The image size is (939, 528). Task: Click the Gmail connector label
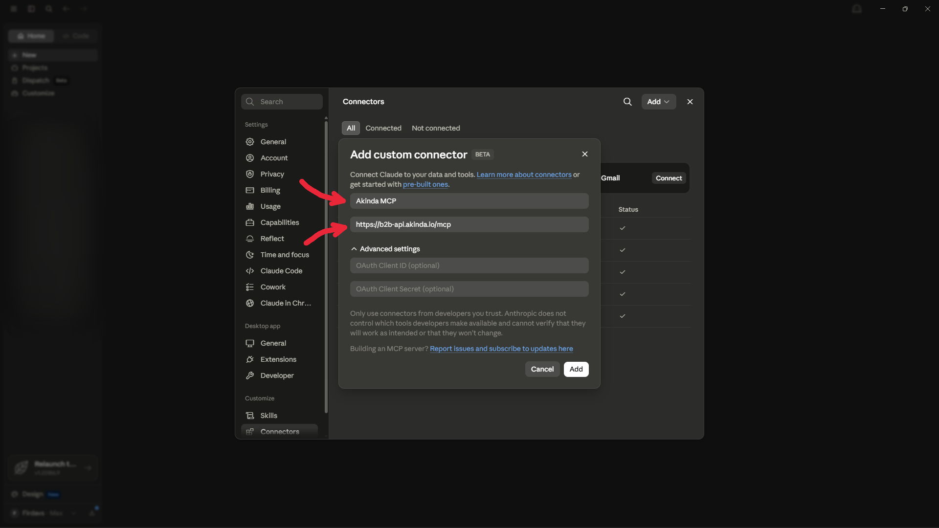(610, 178)
